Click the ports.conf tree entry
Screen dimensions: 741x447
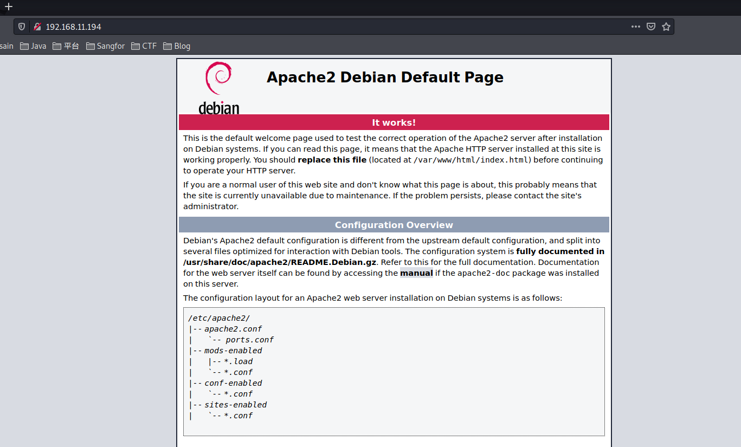250,340
